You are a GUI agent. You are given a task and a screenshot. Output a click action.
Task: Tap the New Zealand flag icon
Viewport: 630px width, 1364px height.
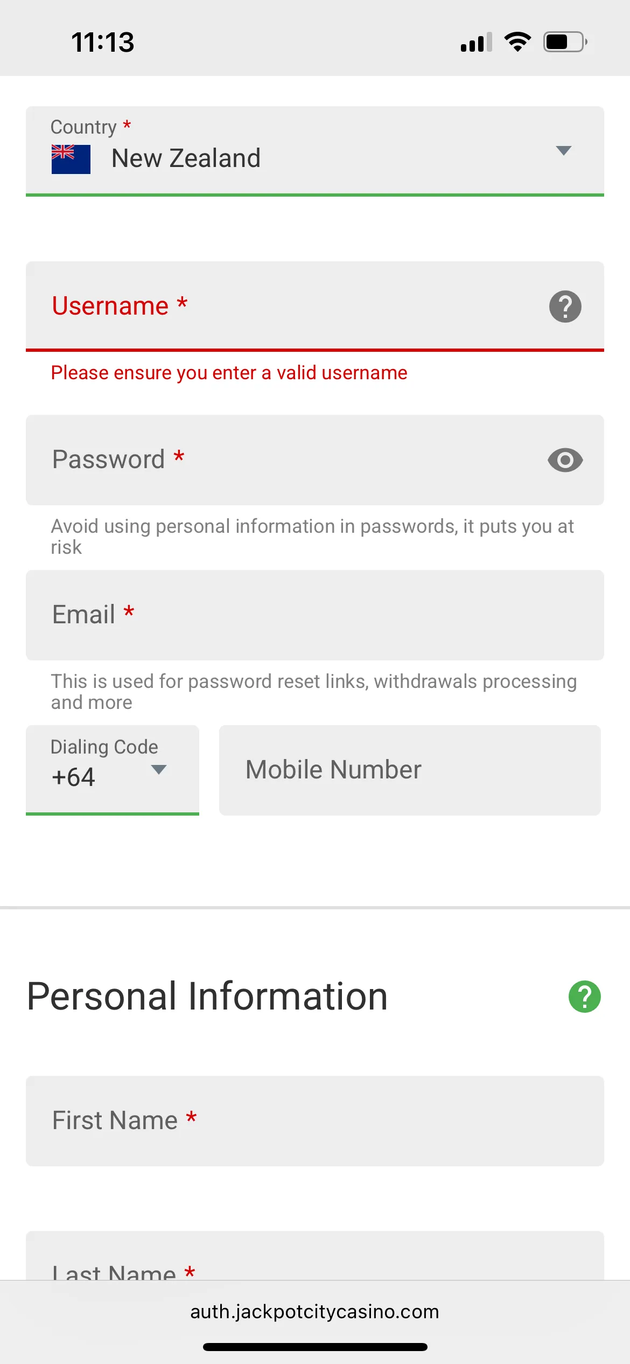71,159
